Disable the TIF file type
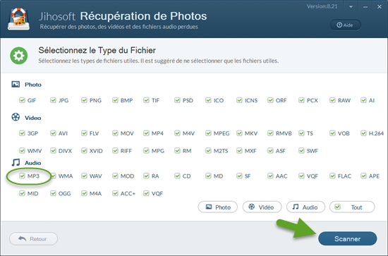388x256 pixels. click(x=146, y=100)
